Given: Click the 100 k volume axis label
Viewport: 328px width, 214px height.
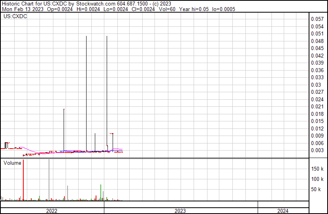Looking at the screenshot, I should (x=318, y=179).
